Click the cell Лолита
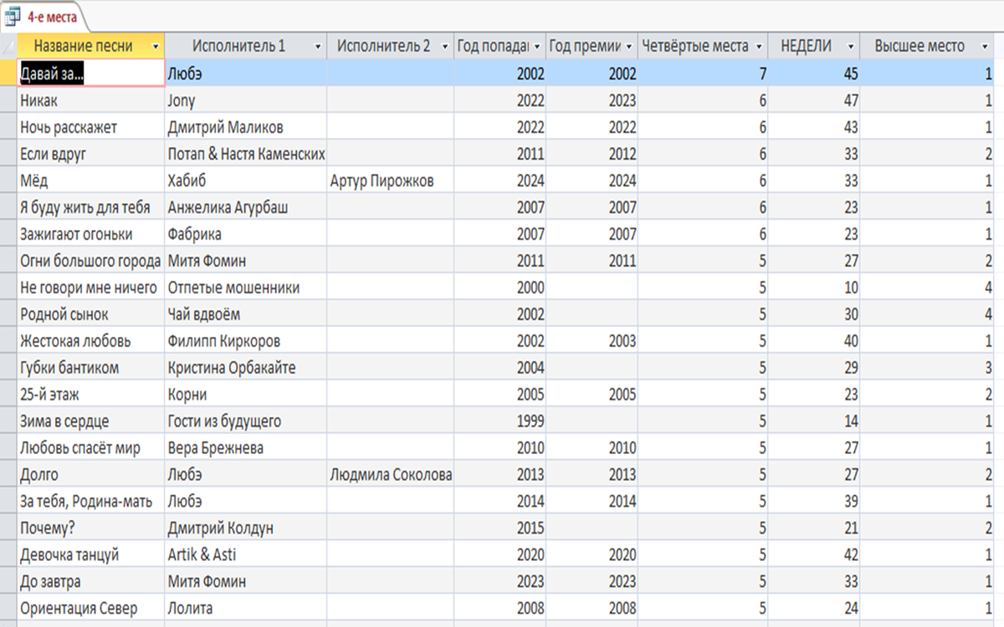1004x627 pixels. pyautogui.click(x=246, y=609)
